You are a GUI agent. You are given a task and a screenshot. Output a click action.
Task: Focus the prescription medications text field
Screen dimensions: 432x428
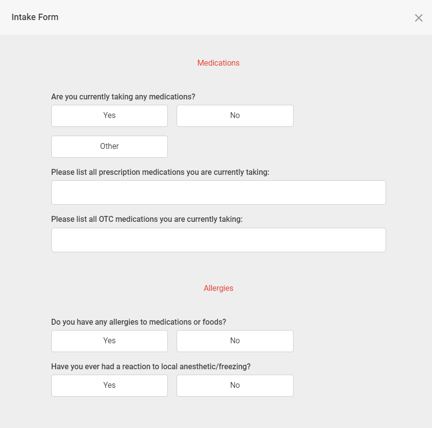point(219,192)
